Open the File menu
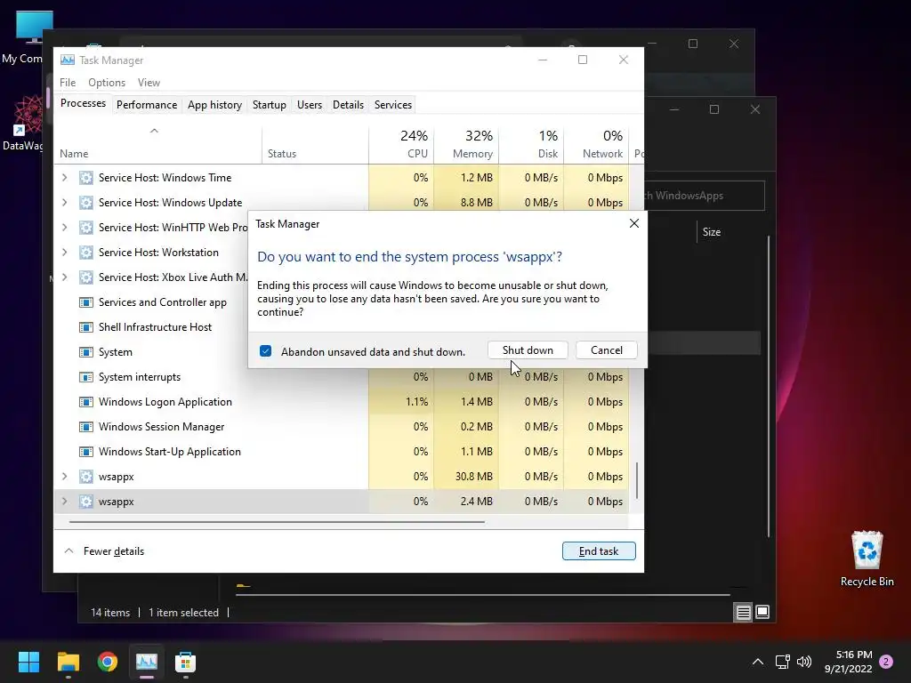Viewport: 911px width, 683px height. click(x=68, y=83)
